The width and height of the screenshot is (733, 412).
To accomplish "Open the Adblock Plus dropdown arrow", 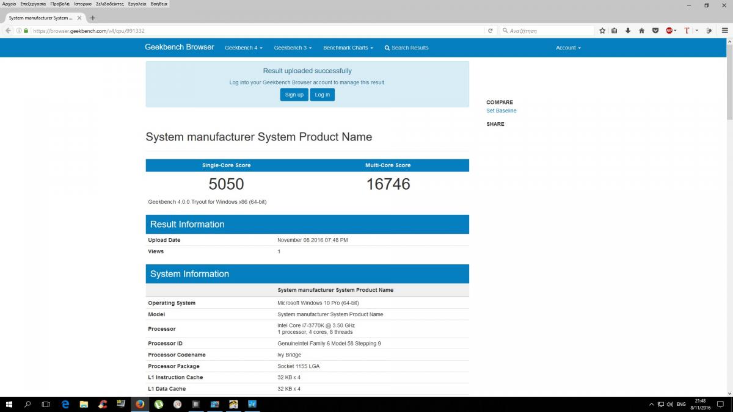I will click(675, 31).
